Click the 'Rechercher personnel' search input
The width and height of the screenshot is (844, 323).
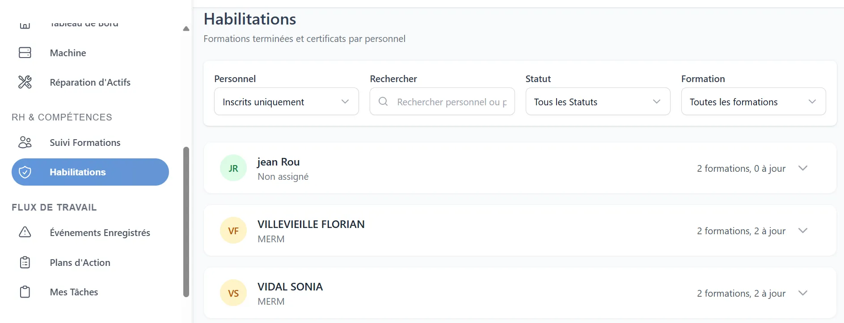click(452, 102)
